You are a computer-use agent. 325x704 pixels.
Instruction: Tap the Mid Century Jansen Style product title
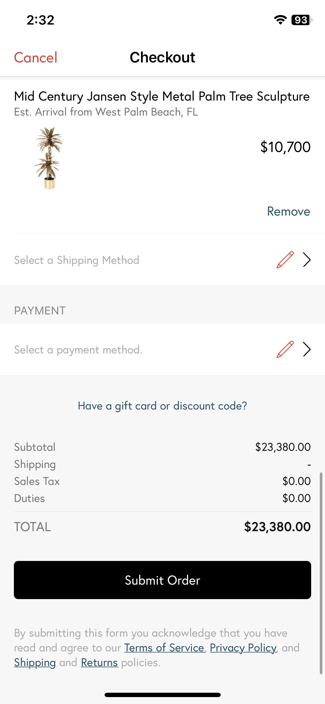162,97
